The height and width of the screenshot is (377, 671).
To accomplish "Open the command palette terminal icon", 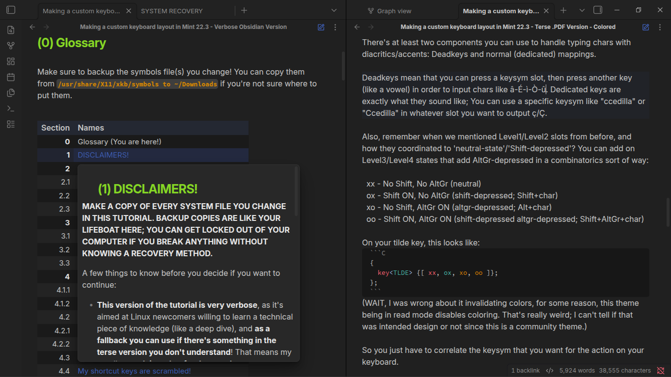I will tap(11, 108).
